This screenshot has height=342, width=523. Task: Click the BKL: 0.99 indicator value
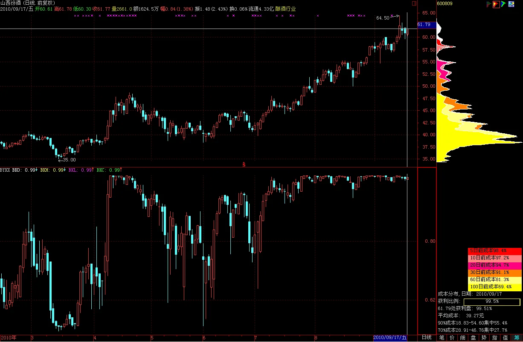point(81,170)
